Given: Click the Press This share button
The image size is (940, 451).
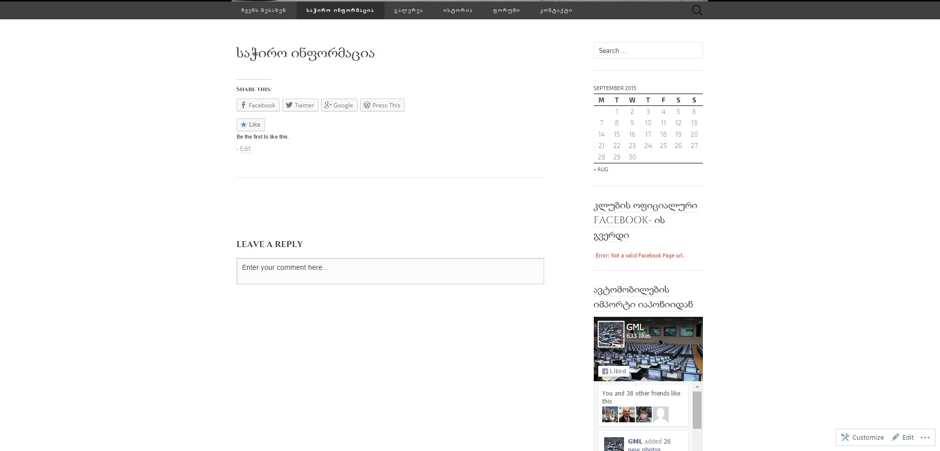Looking at the screenshot, I should pyautogui.click(x=382, y=105).
